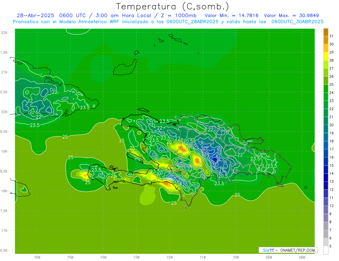Click the legend value "30"
The height and width of the screenshot is (261, 339).
pos(332,44)
